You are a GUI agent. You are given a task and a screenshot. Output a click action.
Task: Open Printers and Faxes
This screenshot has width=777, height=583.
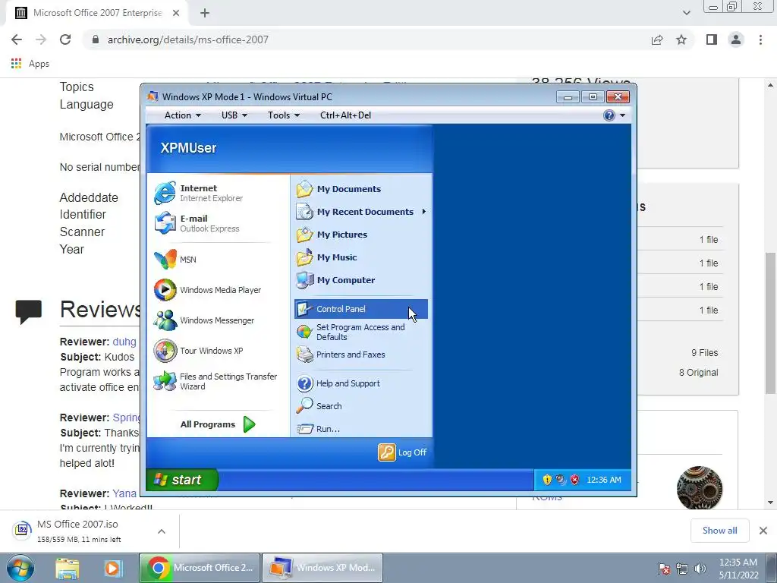pyautogui.click(x=341, y=355)
